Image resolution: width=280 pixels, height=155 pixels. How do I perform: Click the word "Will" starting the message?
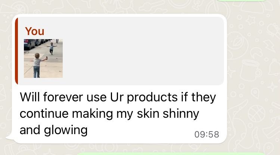point(29,97)
